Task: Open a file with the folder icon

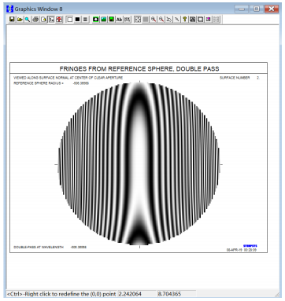Action: (20, 20)
